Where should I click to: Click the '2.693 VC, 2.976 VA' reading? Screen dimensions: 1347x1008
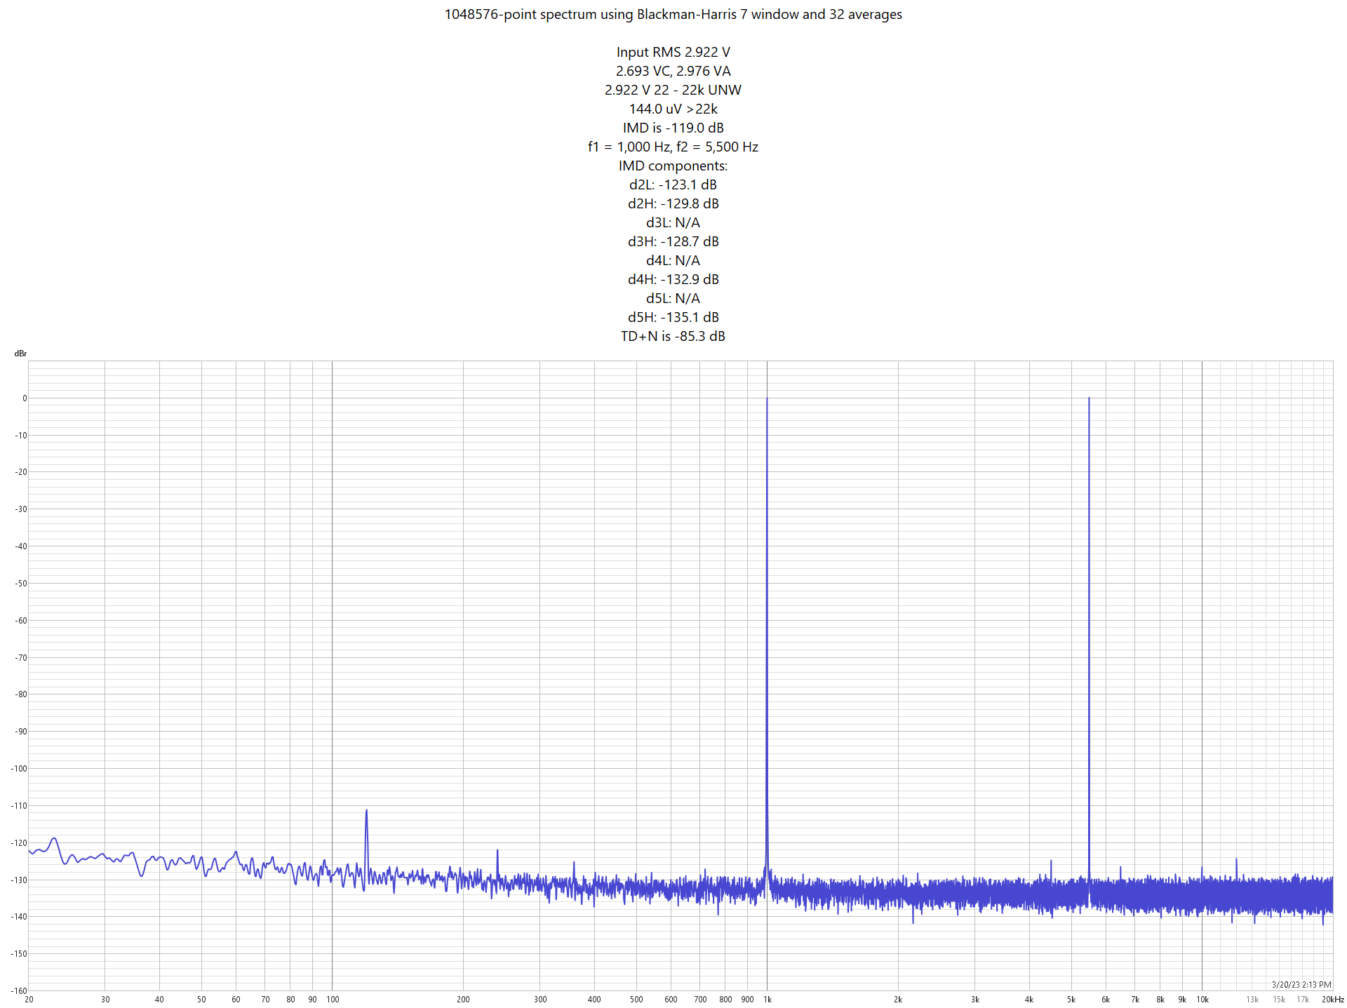[x=673, y=72]
